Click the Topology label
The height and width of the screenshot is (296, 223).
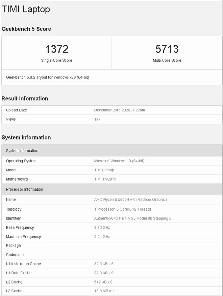pyautogui.click(x=14, y=209)
